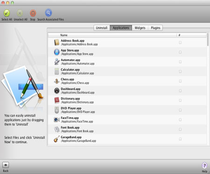Select the Chess.app icon
Image resolution: width=210 pixels, height=174 pixels.
coord(56,81)
